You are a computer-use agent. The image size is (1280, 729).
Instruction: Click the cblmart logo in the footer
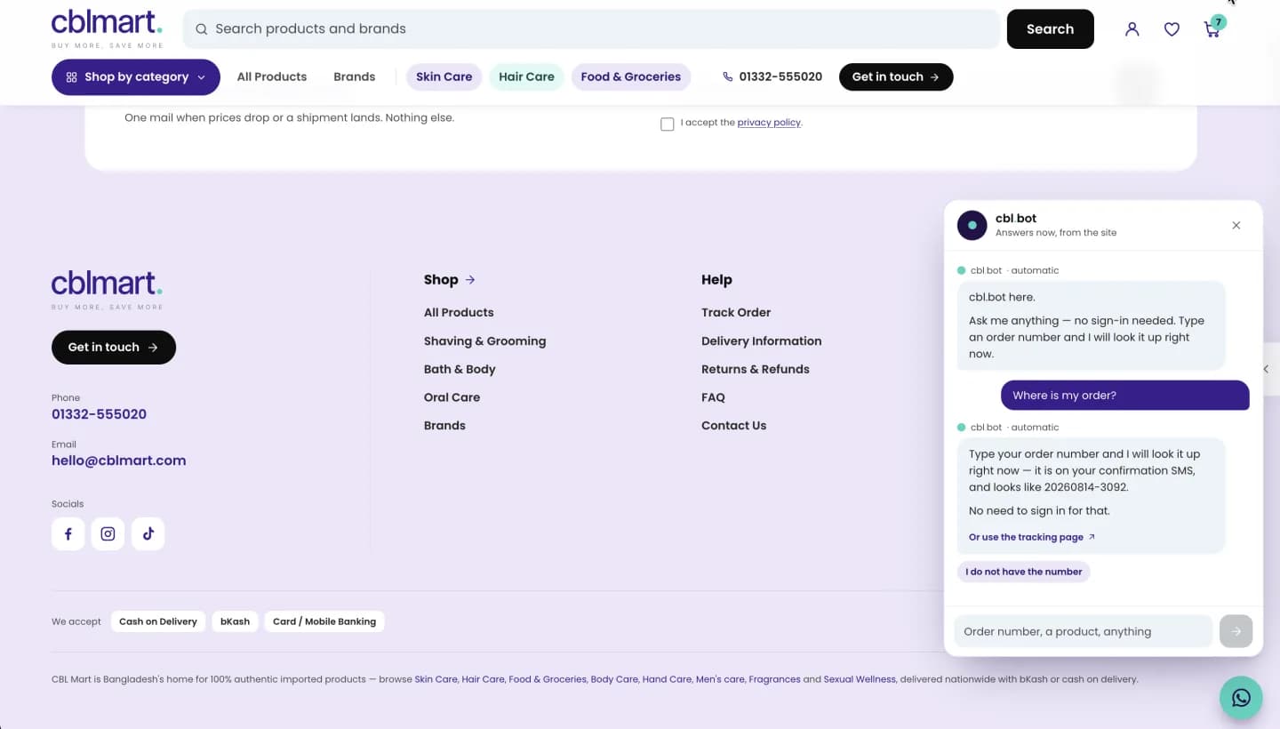click(x=107, y=290)
